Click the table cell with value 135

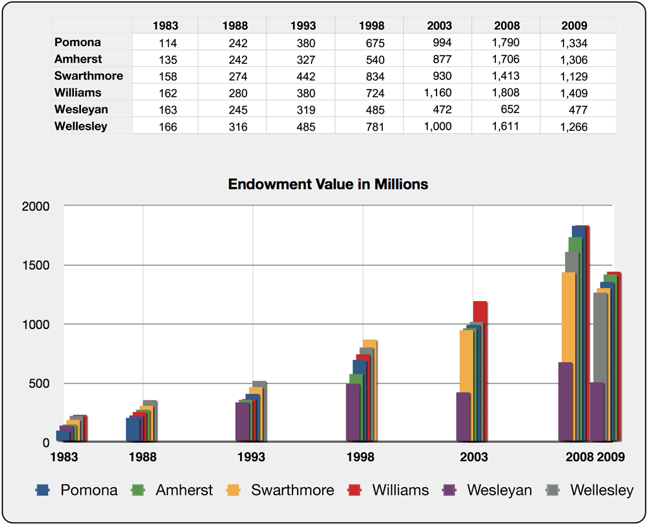(x=165, y=59)
